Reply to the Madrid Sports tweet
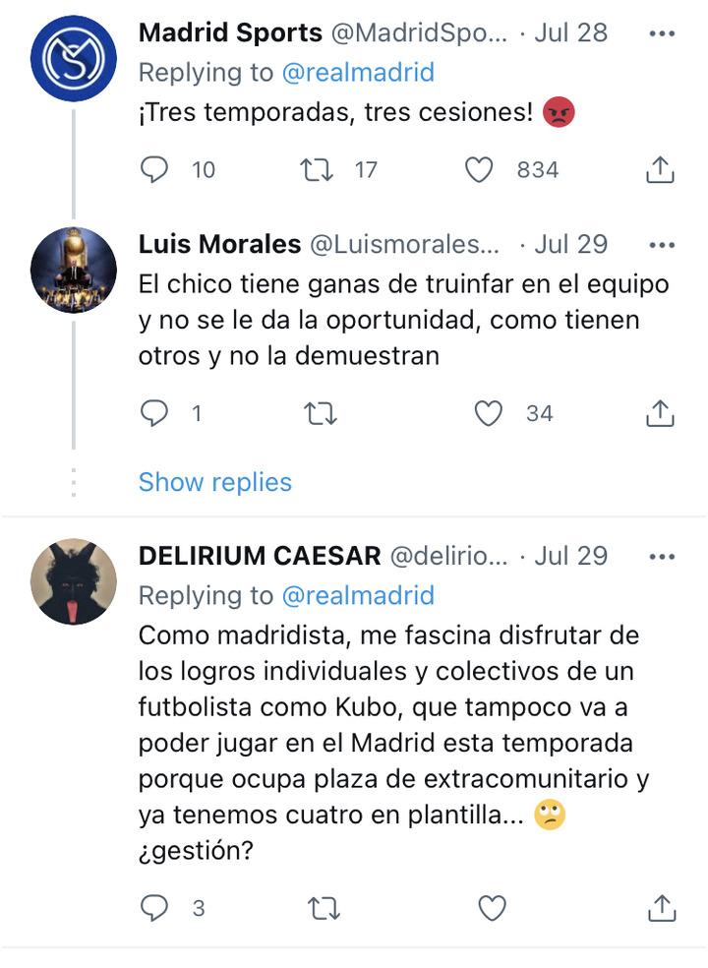 coord(153,170)
